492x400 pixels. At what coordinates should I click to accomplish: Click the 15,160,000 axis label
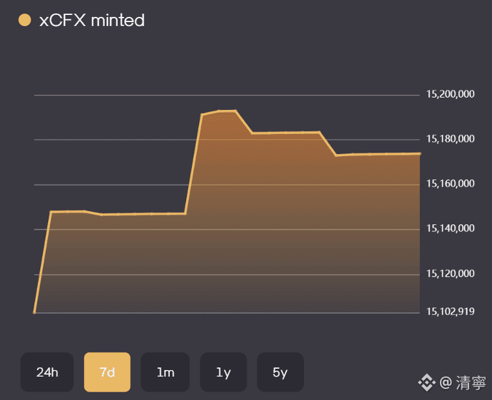click(x=450, y=184)
